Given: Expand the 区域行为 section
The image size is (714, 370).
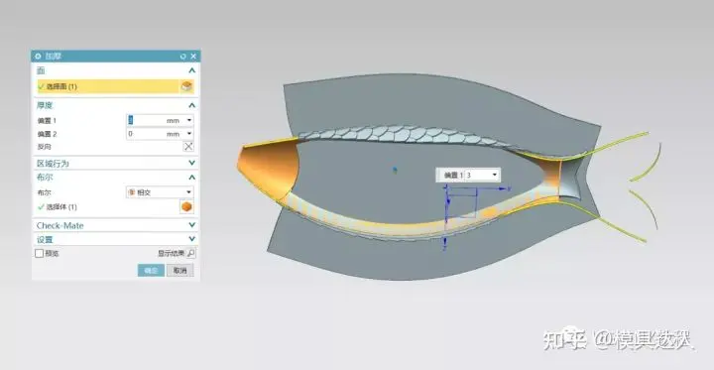Looking at the screenshot, I should 191,163.
